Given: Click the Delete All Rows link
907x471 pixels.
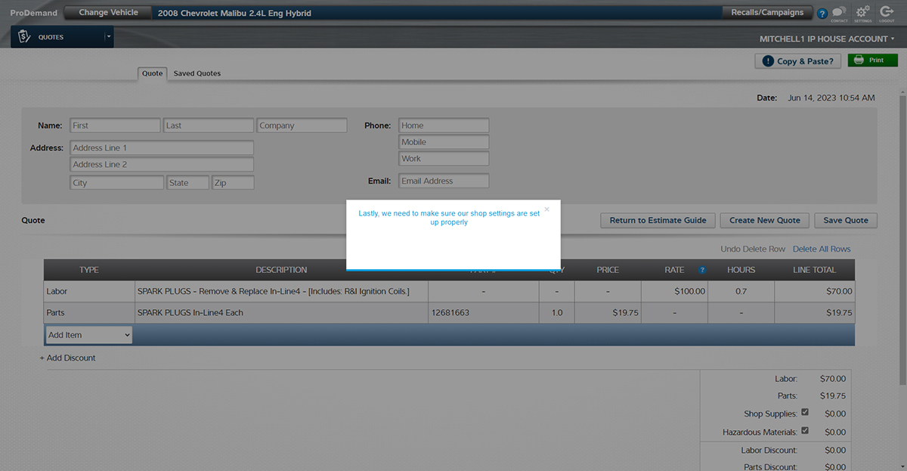Looking at the screenshot, I should pyautogui.click(x=822, y=249).
